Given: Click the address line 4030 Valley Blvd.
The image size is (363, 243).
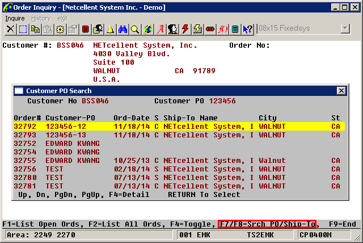Looking at the screenshot, I should (132, 54).
